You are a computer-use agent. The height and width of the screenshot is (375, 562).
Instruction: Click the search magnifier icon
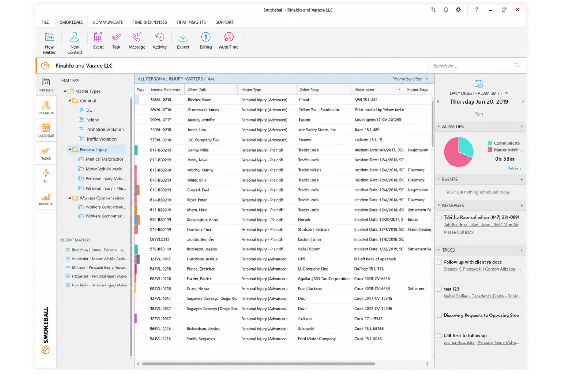[517, 65]
